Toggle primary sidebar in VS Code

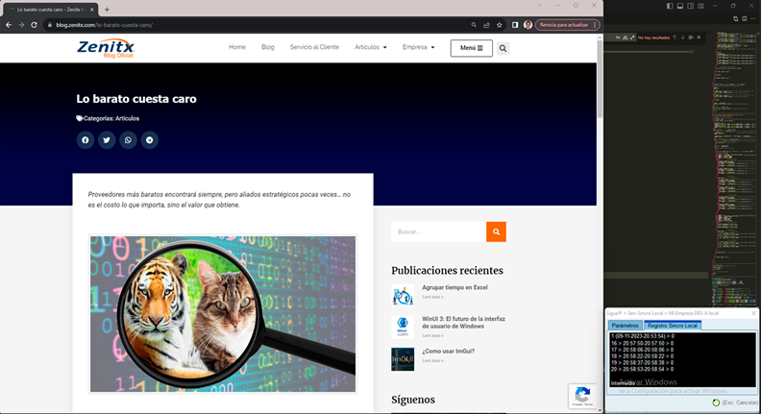coord(670,6)
